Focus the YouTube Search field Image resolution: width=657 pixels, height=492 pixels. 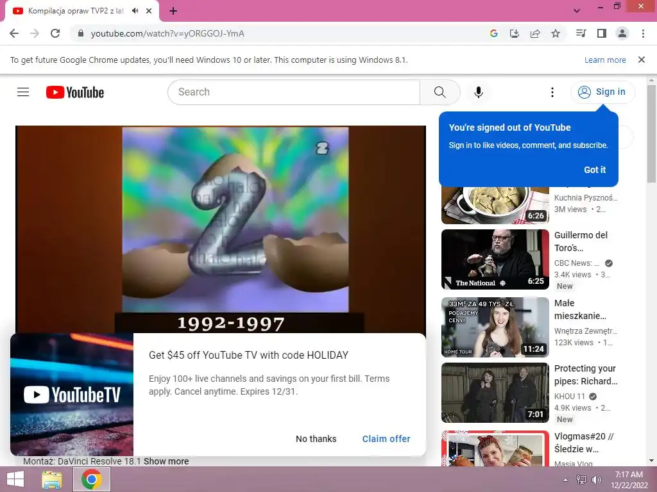click(294, 92)
